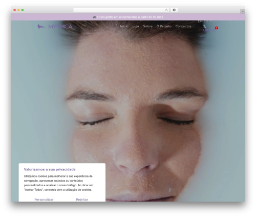Click Rejeitar in cookie banner
The image size is (256, 217).
coord(82,200)
